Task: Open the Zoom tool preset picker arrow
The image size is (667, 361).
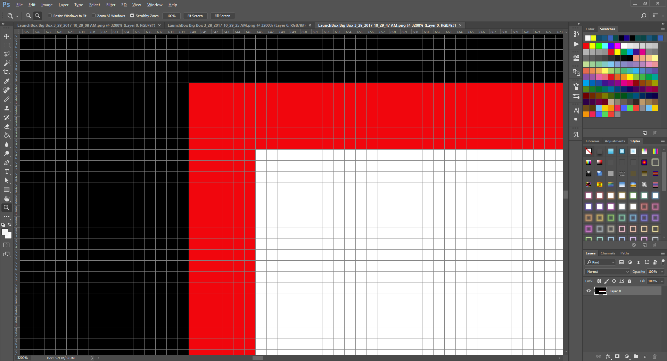Action: coord(17,16)
